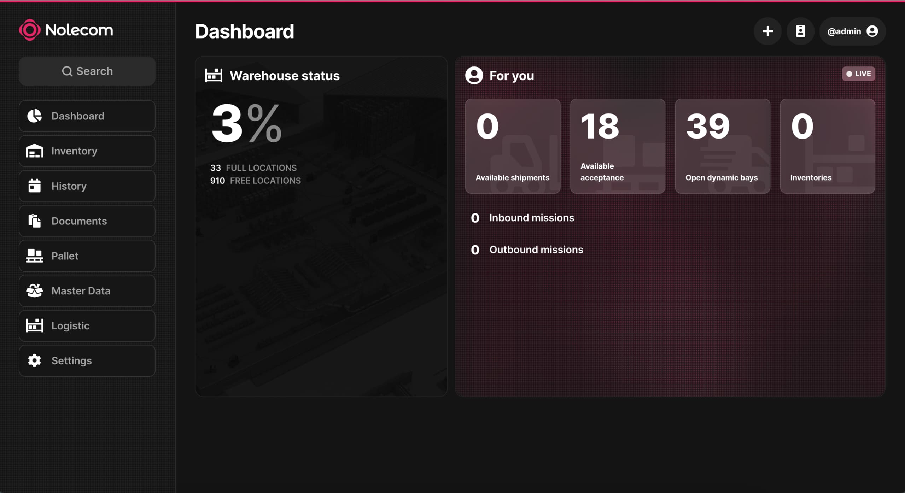Open the Inventory menu item
Image resolution: width=905 pixels, height=493 pixels.
[87, 151]
